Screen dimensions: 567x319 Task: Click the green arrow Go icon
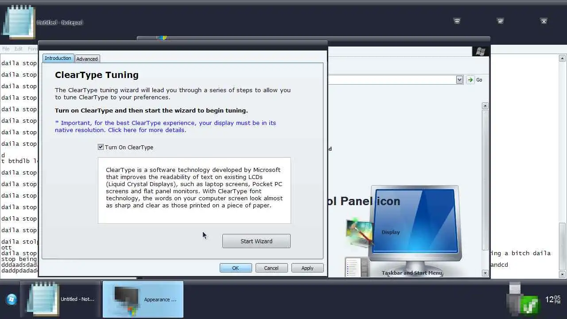pyautogui.click(x=470, y=80)
